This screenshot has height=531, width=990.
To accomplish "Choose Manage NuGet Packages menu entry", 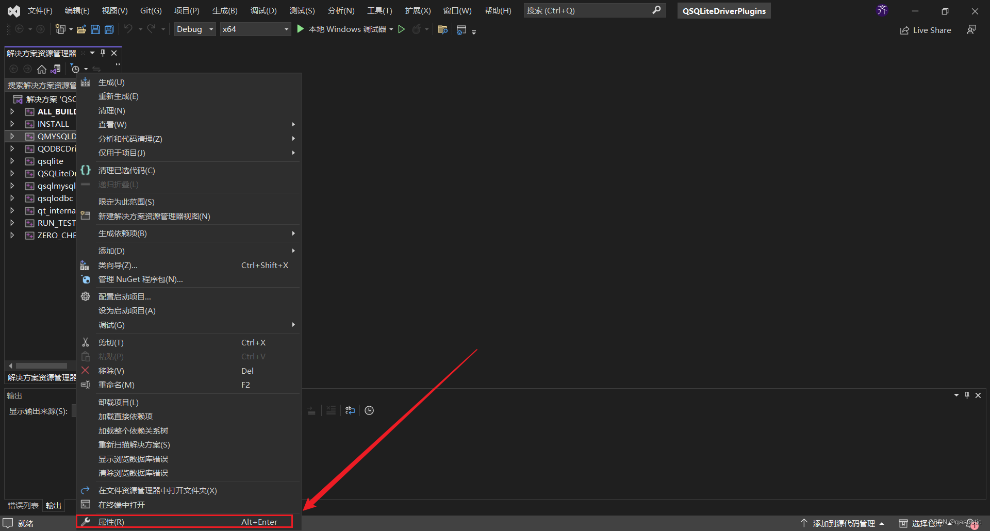I will [189, 279].
